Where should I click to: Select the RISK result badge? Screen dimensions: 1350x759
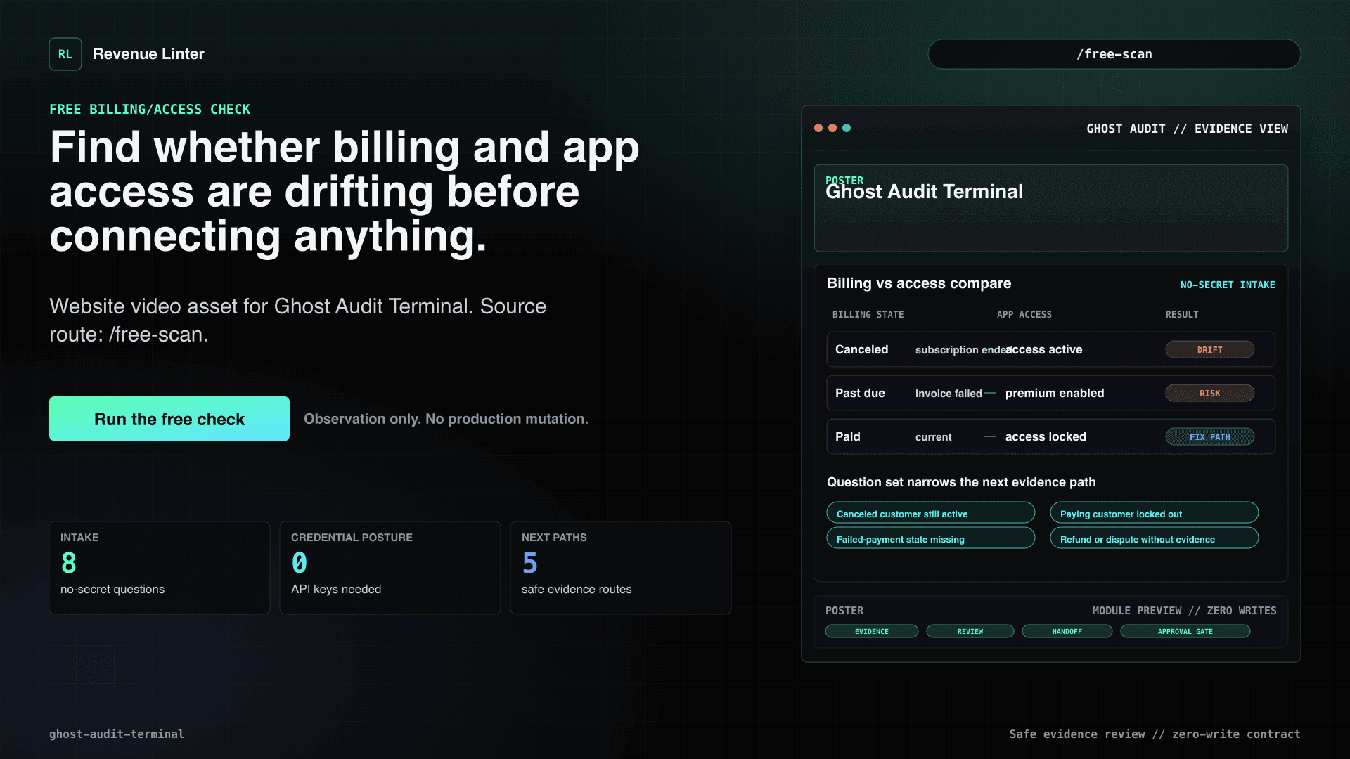[1209, 393]
